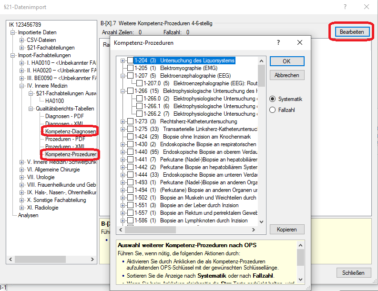Open help in the Kompetenz-Prozeduren dialog
378x291 pixels.
(x=278, y=43)
